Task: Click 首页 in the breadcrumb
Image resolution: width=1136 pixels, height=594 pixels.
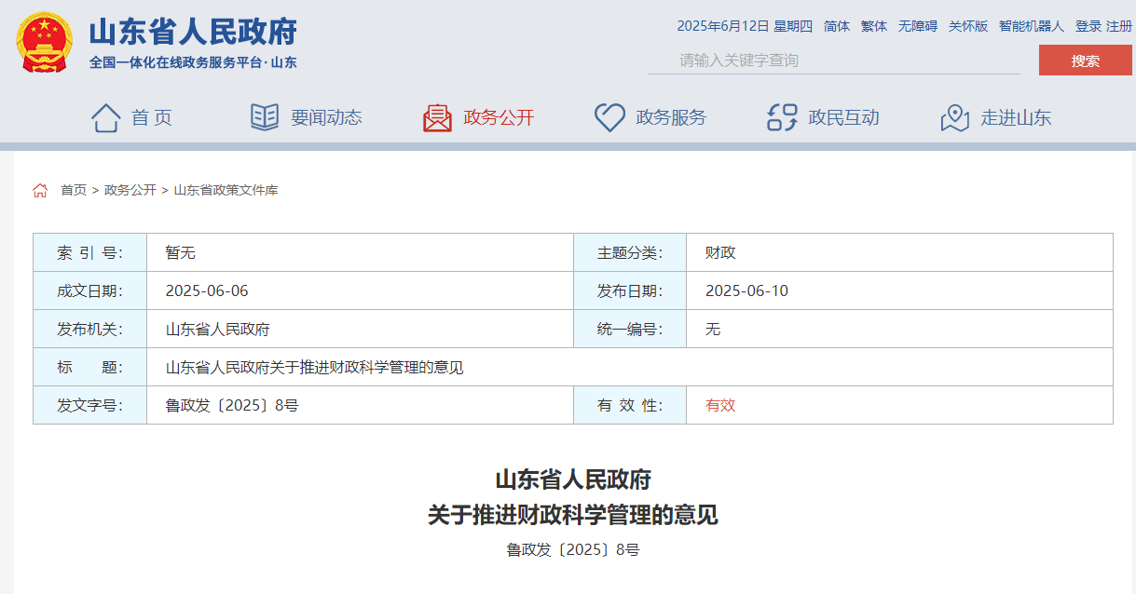Action: coord(74,190)
